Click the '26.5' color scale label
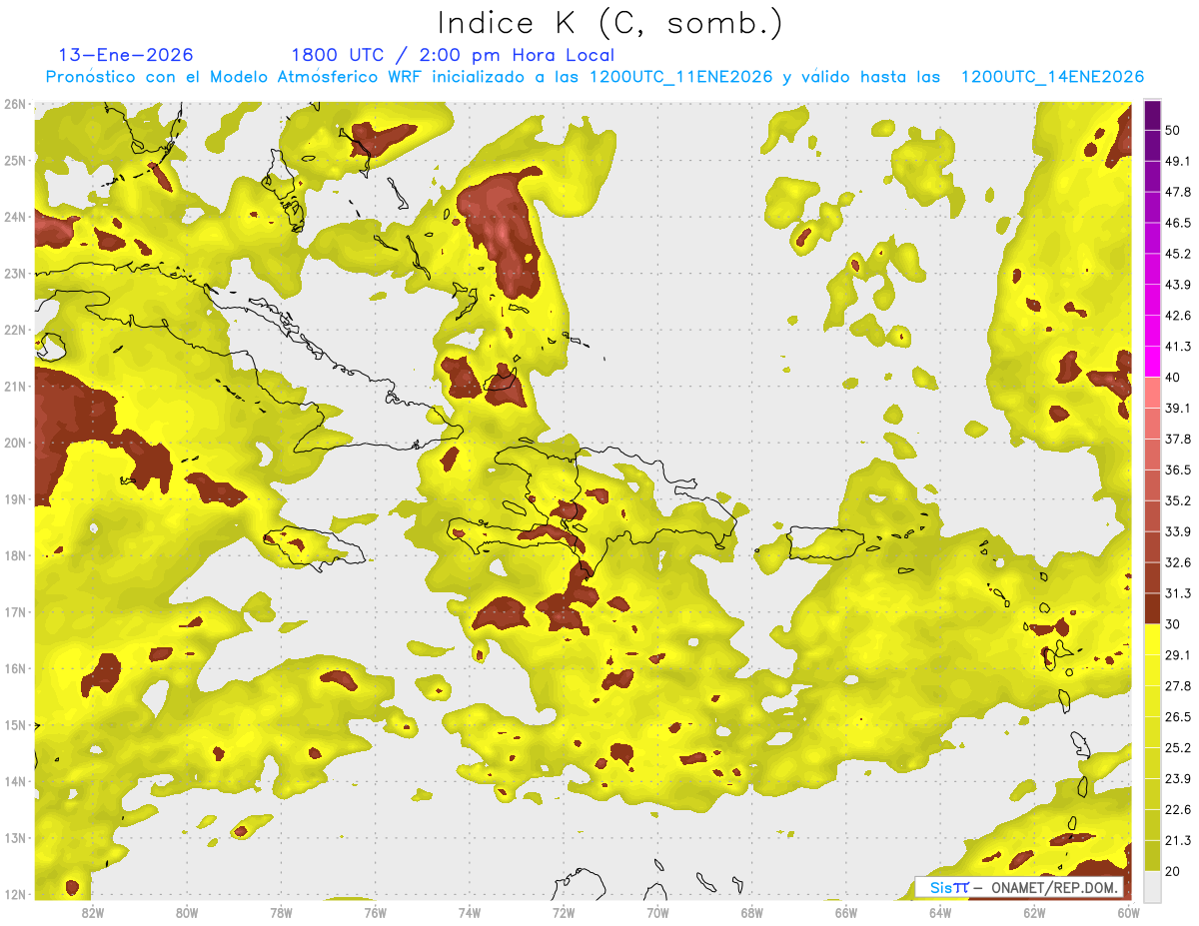1199x926 pixels. pyautogui.click(x=1177, y=717)
